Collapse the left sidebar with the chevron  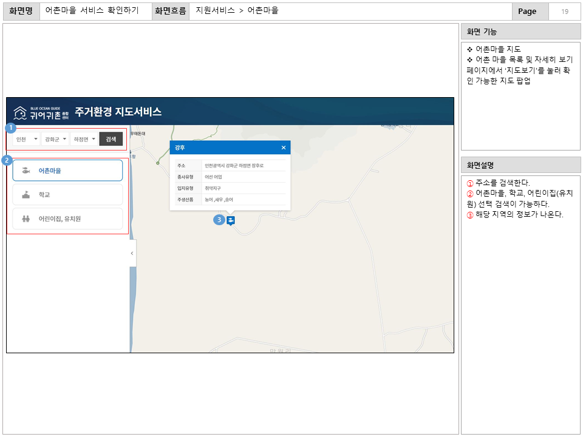tap(132, 252)
